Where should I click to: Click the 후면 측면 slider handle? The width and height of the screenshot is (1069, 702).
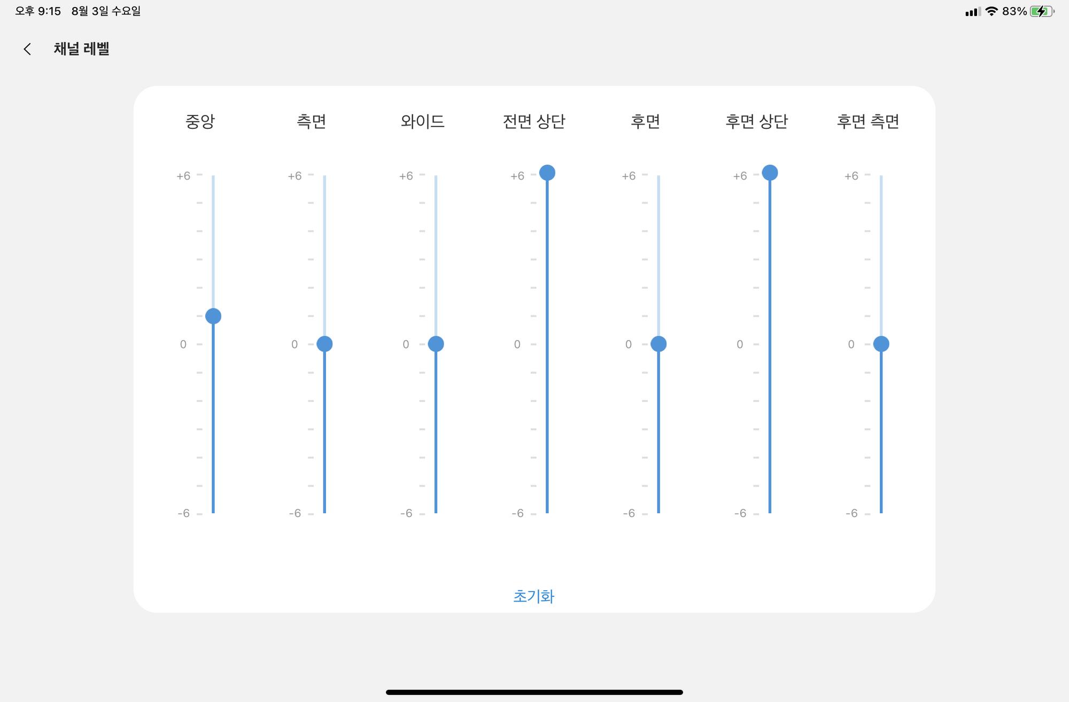pyautogui.click(x=881, y=344)
